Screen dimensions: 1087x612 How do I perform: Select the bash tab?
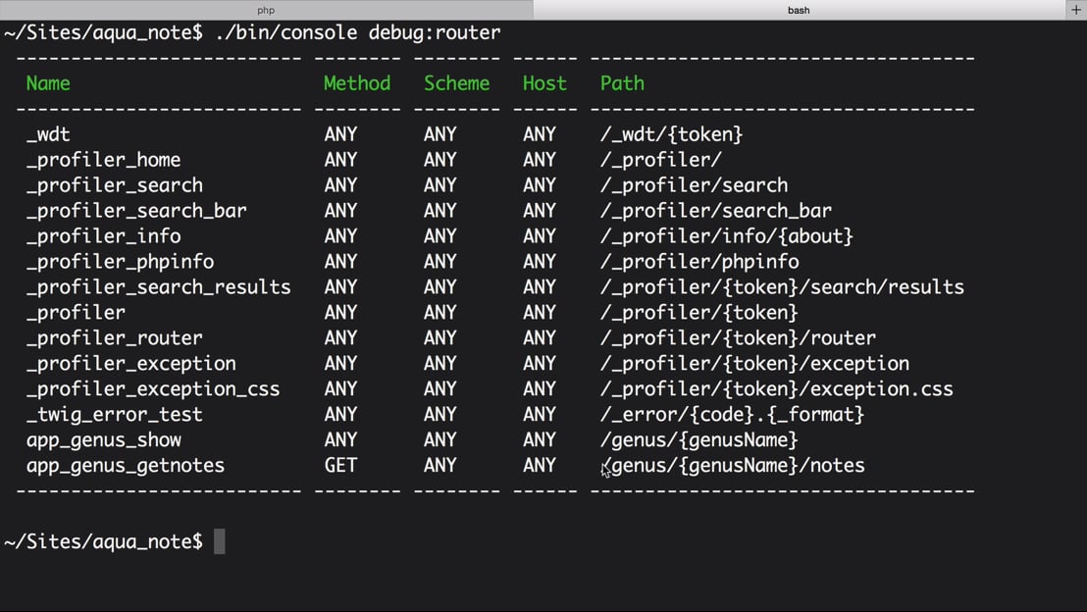[x=799, y=10]
